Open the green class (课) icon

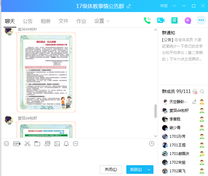click(x=174, y=20)
